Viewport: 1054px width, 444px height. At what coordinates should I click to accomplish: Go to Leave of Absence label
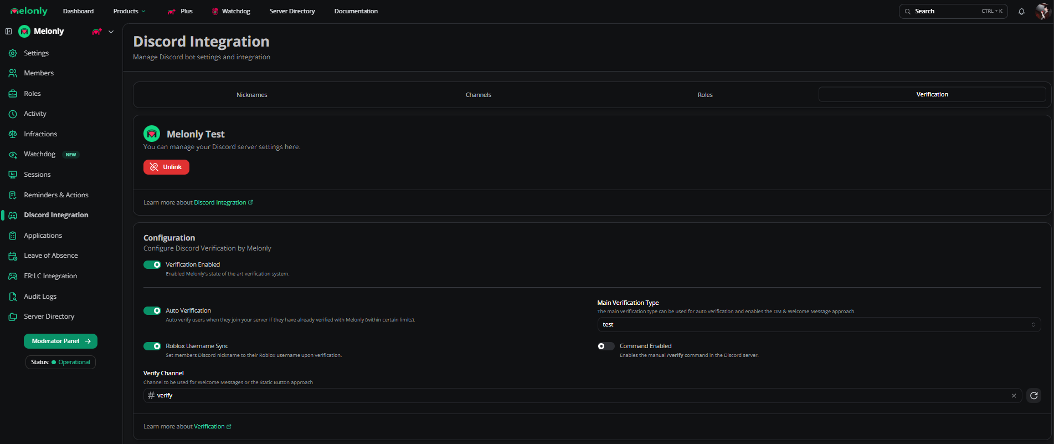[51, 256]
